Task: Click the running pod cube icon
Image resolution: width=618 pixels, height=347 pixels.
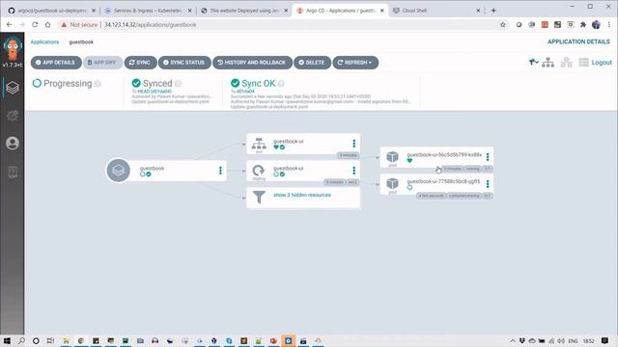Action: [x=392, y=156]
